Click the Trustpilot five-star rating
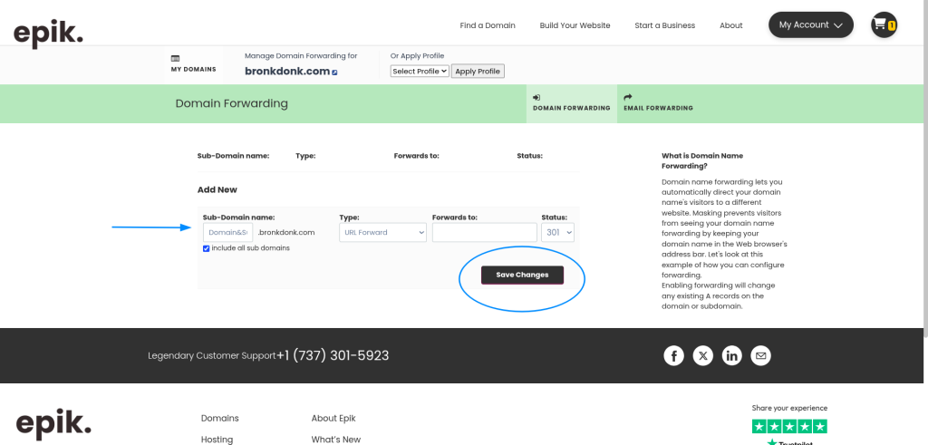Screen dimensions: 928x445 (x=789, y=426)
